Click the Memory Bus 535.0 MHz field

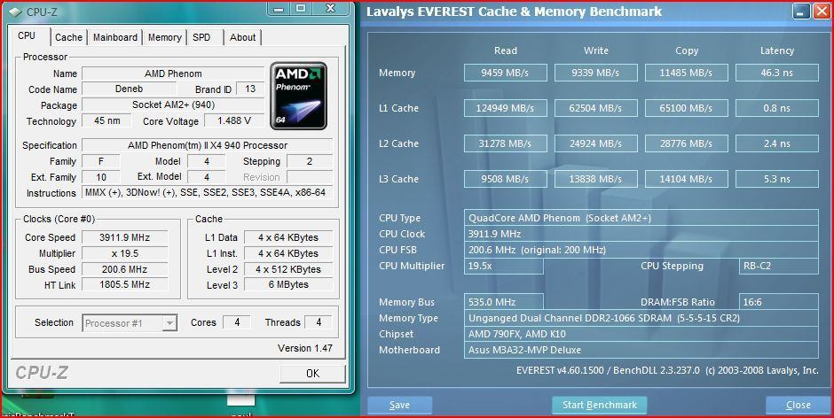pyautogui.click(x=504, y=302)
